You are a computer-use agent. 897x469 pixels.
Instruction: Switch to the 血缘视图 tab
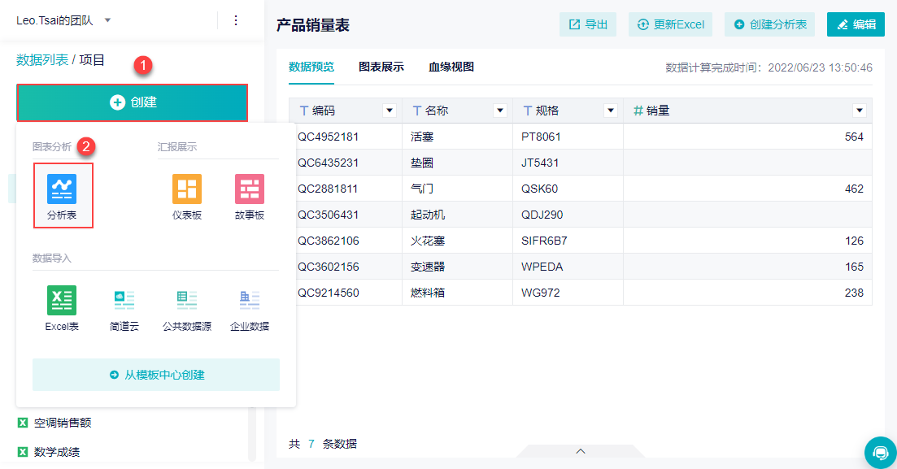coord(451,67)
